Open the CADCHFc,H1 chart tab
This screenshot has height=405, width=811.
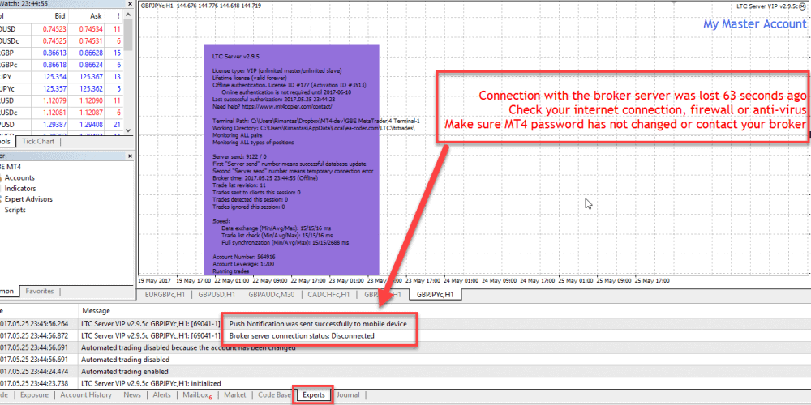click(x=328, y=295)
